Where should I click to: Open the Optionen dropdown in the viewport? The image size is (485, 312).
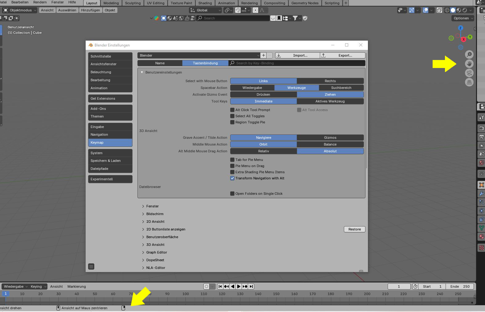463,18
